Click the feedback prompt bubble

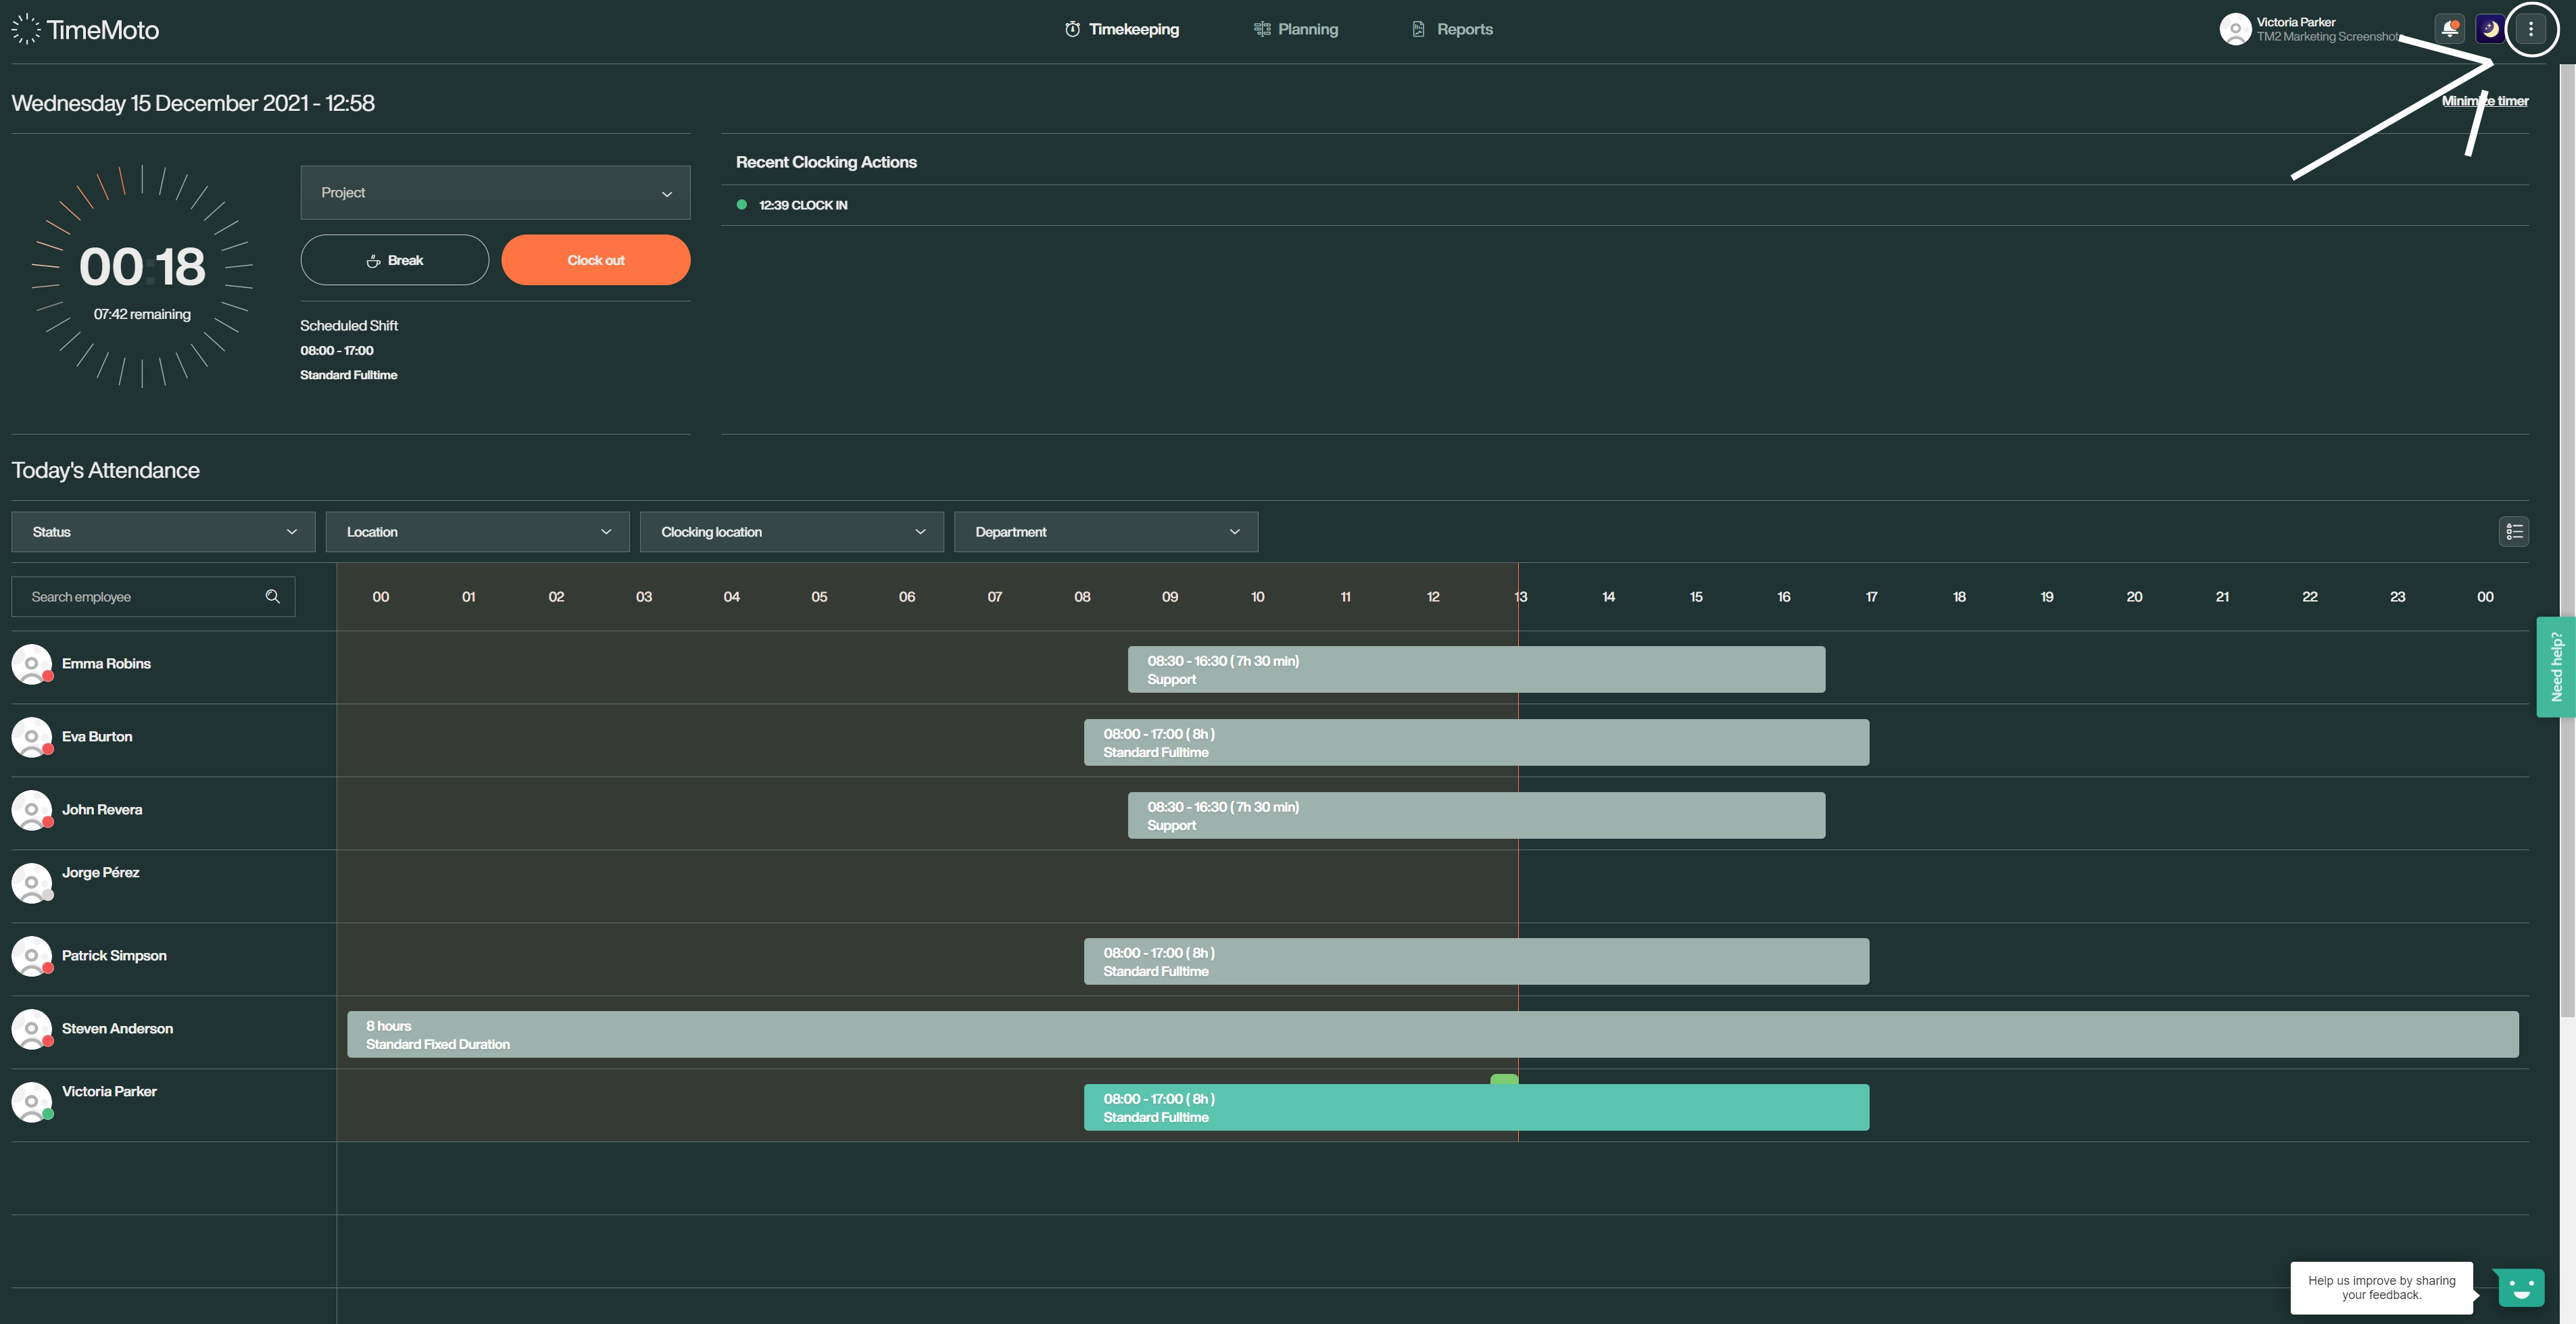[x=2381, y=1287]
